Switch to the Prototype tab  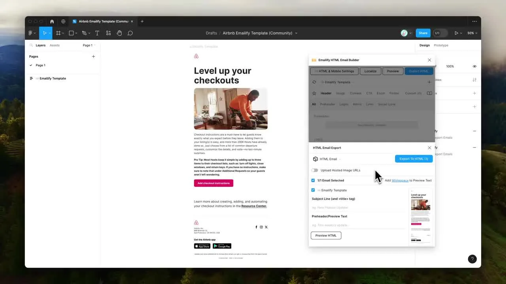[x=441, y=45]
